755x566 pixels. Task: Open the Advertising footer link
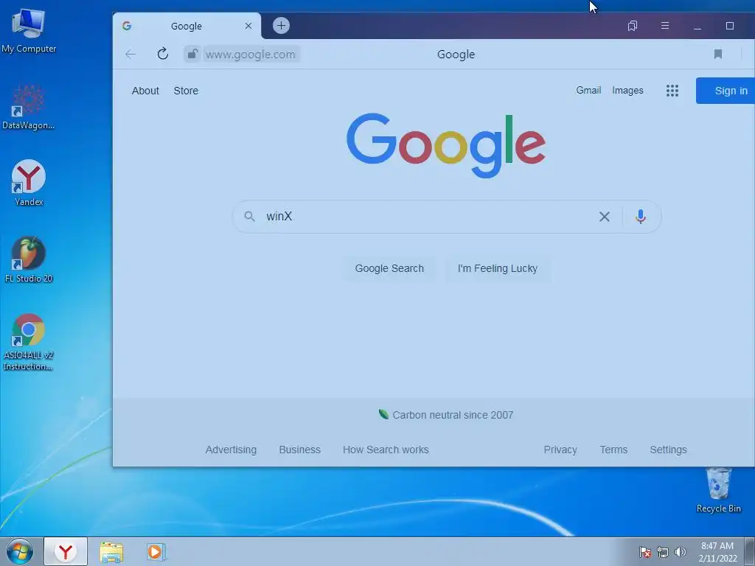tap(231, 450)
